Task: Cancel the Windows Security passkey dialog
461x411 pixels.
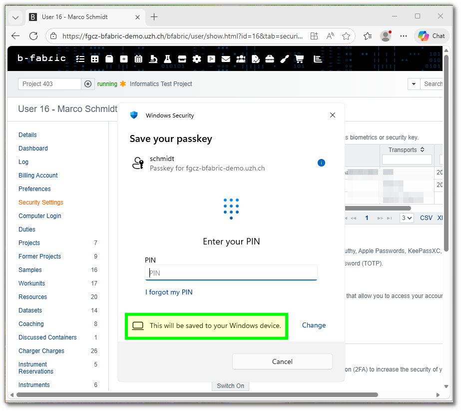Action: [x=282, y=362]
